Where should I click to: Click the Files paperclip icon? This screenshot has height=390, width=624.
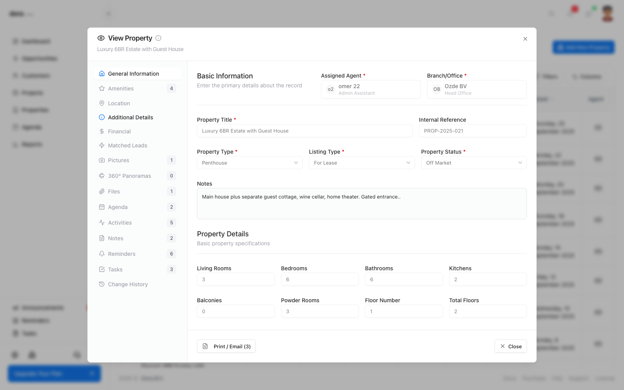[102, 191]
